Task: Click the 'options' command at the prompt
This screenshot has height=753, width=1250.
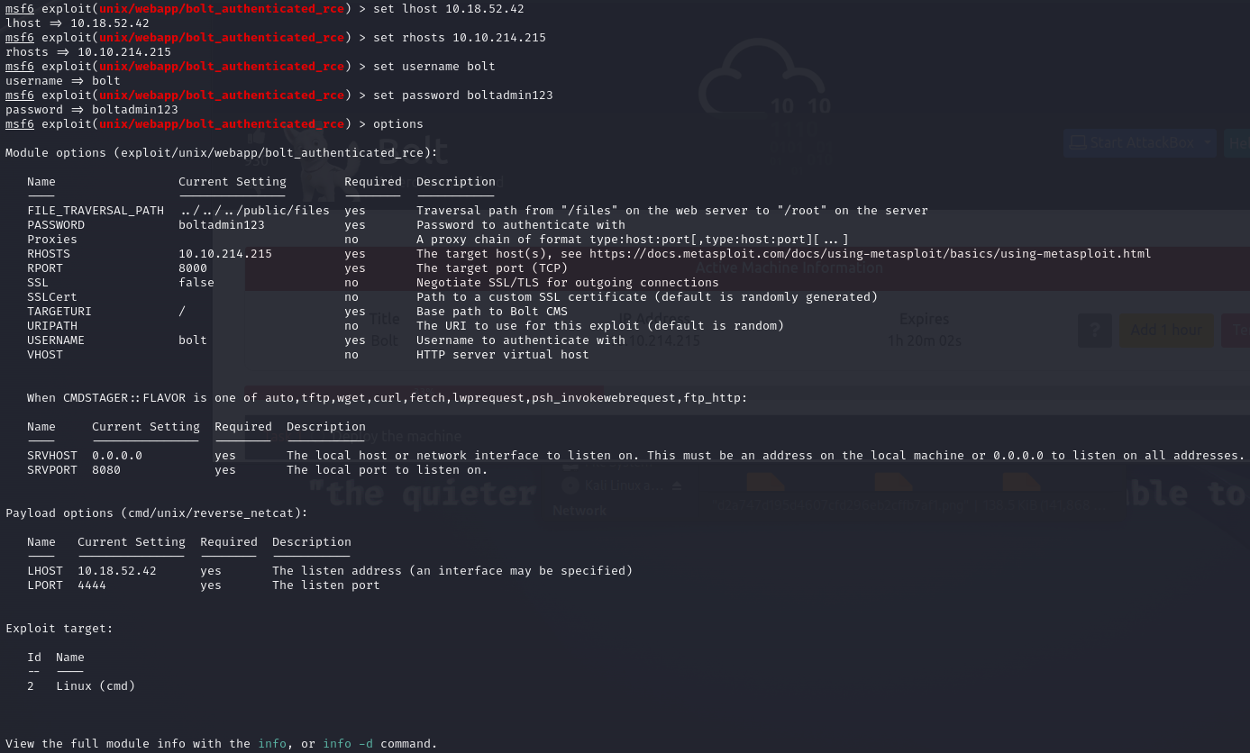Action: [398, 124]
